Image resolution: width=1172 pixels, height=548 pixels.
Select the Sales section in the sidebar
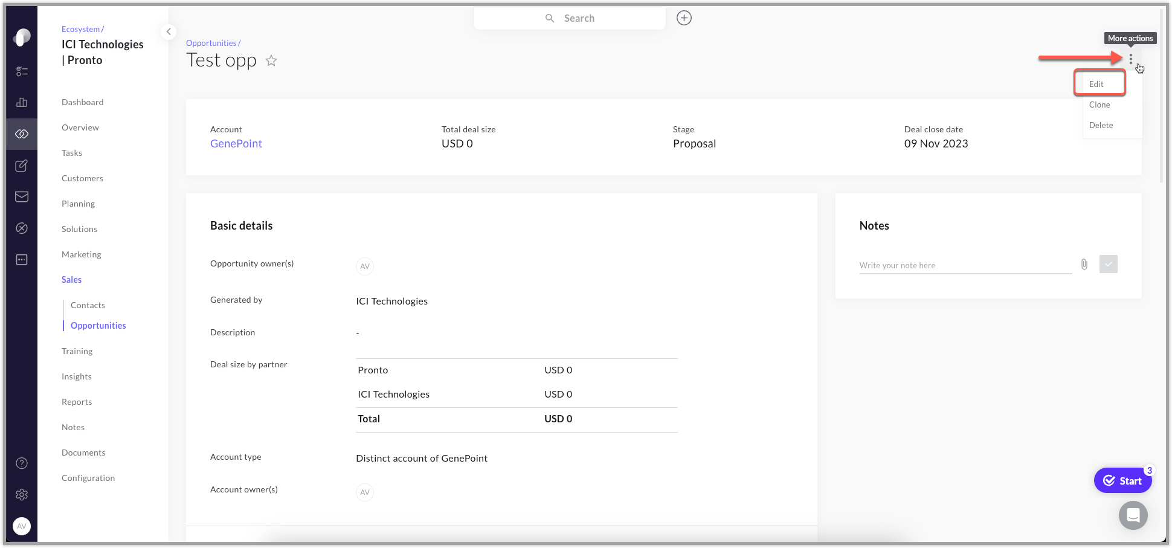click(72, 280)
